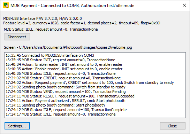
Task: Select 'Sending photo booth command: Switch from standby' line
Action: (x=66, y=87)
